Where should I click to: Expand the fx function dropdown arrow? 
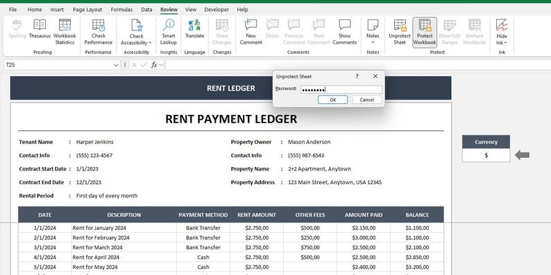(161, 65)
